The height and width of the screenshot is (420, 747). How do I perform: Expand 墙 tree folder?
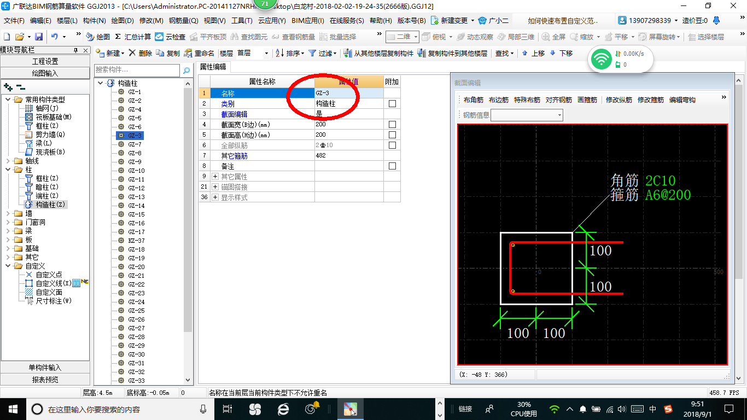pyautogui.click(x=8, y=213)
